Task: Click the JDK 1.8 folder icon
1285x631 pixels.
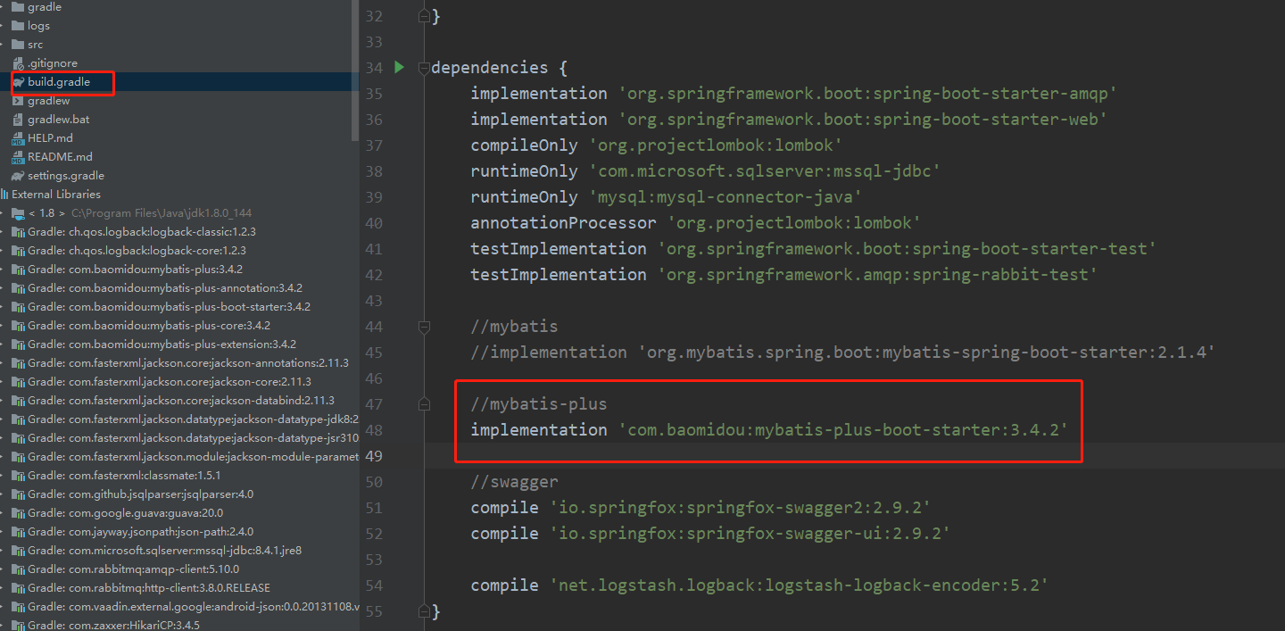Action: pyautogui.click(x=18, y=213)
